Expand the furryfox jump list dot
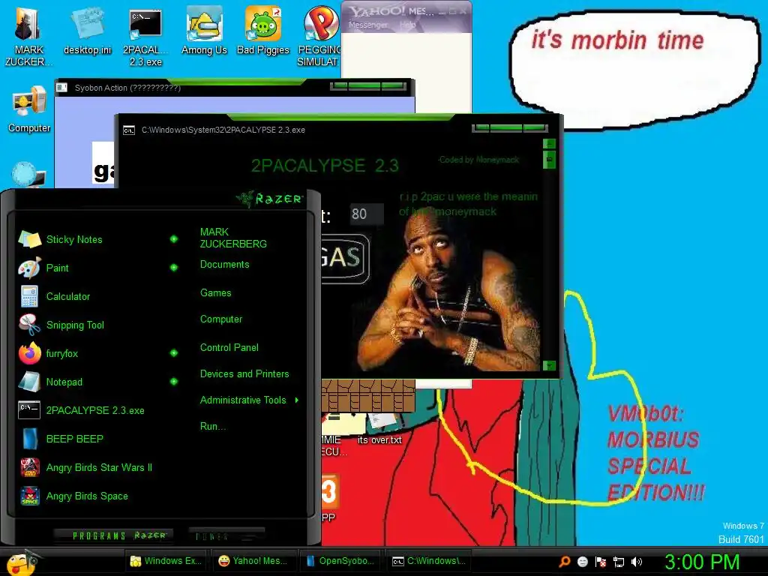Viewport: 768px width, 576px height. click(x=174, y=352)
